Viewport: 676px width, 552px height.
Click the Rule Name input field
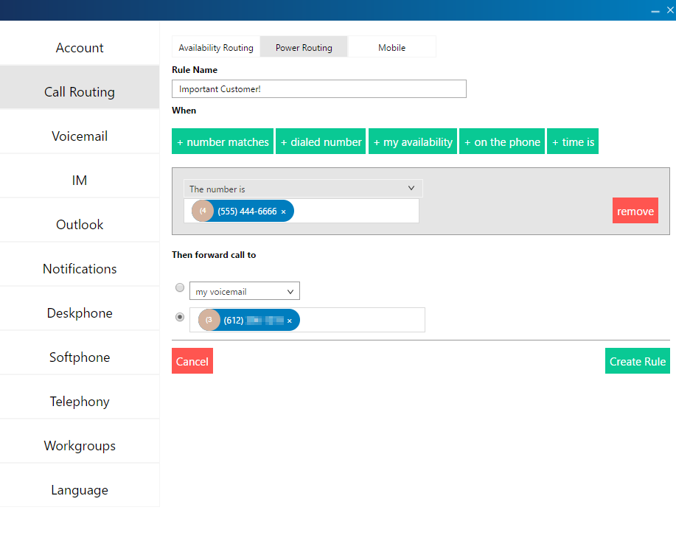pos(319,88)
